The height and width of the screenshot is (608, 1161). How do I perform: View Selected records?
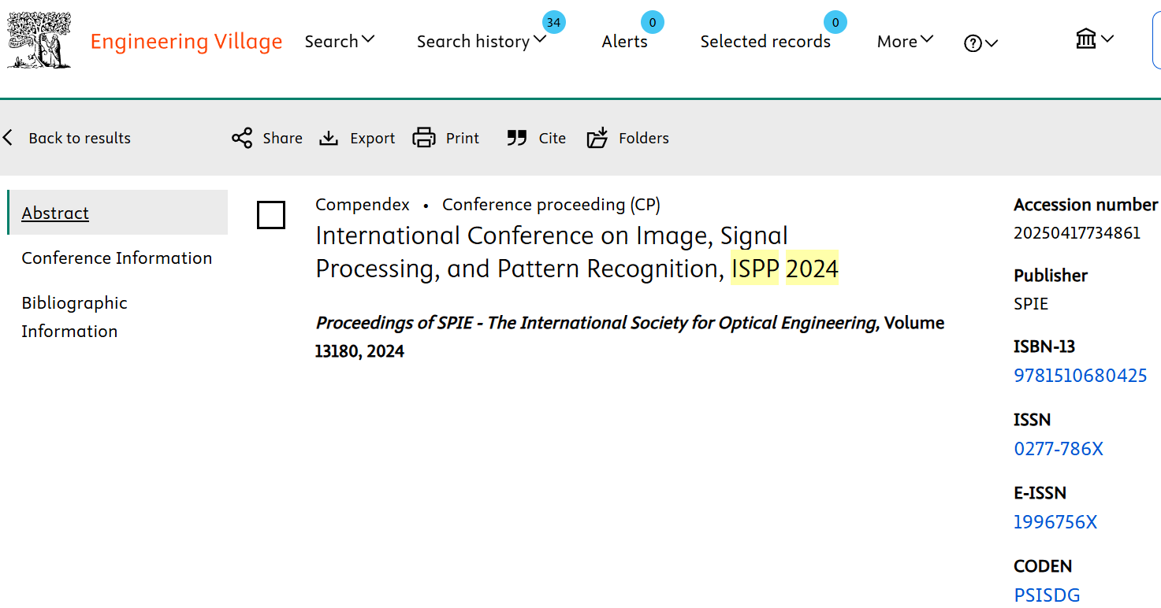point(765,41)
